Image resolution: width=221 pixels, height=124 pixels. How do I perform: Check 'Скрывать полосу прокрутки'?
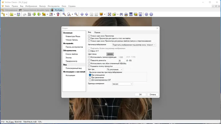coord(89,66)
